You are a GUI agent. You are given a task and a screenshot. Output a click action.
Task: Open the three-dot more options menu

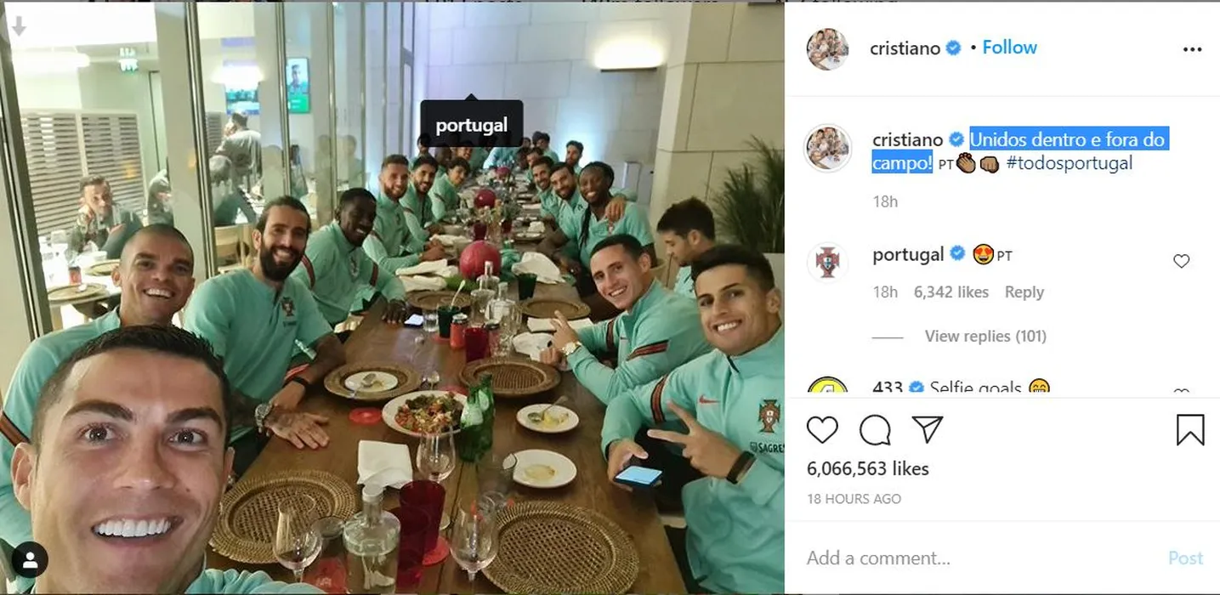click(x=1193, y=49)
